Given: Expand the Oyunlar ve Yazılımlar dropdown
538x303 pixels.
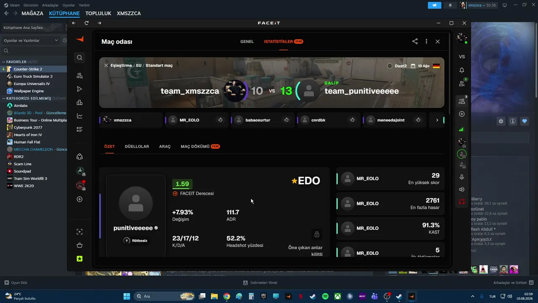Looking at the screenshot, I should point(31,40).
